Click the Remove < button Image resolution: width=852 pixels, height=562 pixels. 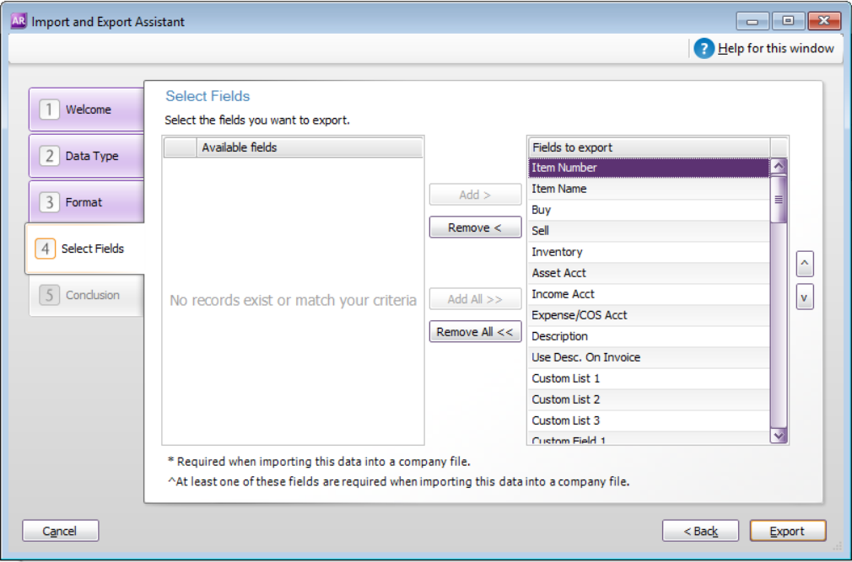coord(476,227)
